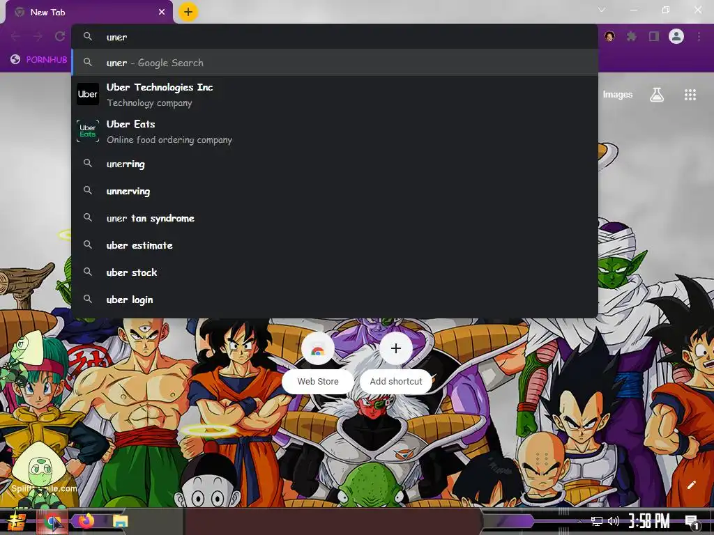Open Search Labs flask icon
This screenshot has height=535, width=714.
[657, 95]
